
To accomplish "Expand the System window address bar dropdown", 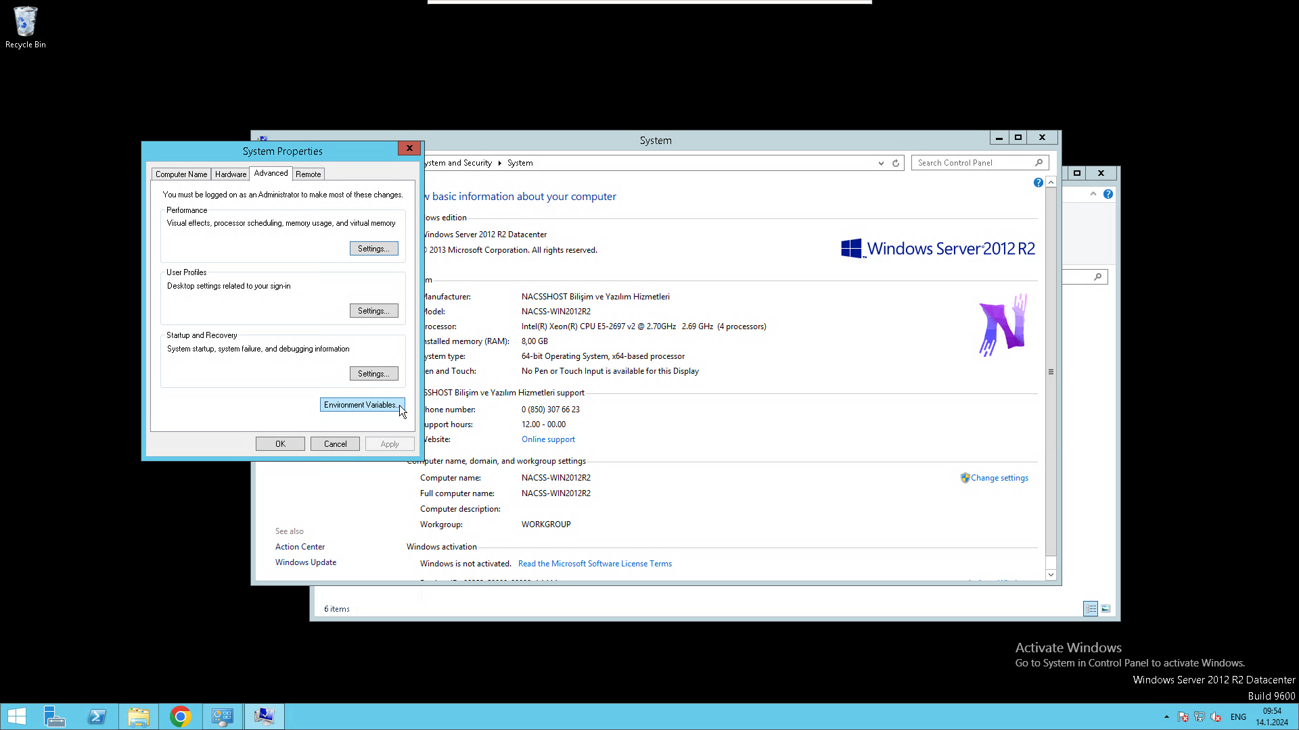I will tap(881, 163).
